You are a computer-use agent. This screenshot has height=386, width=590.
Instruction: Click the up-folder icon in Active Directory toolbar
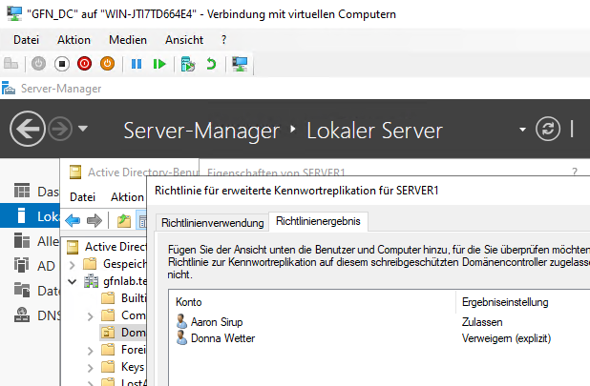(x=124, y=221)
